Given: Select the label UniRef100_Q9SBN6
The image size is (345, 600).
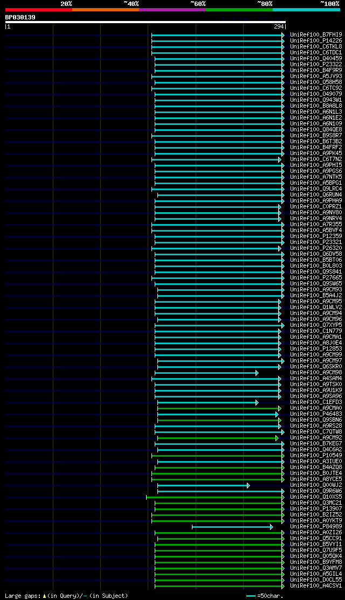Looking at the screenshot, I should pos(316,420).
